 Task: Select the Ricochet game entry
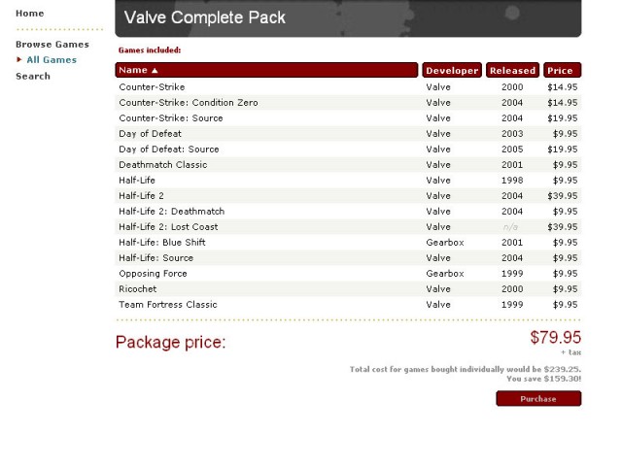click(x=138, y=289)
